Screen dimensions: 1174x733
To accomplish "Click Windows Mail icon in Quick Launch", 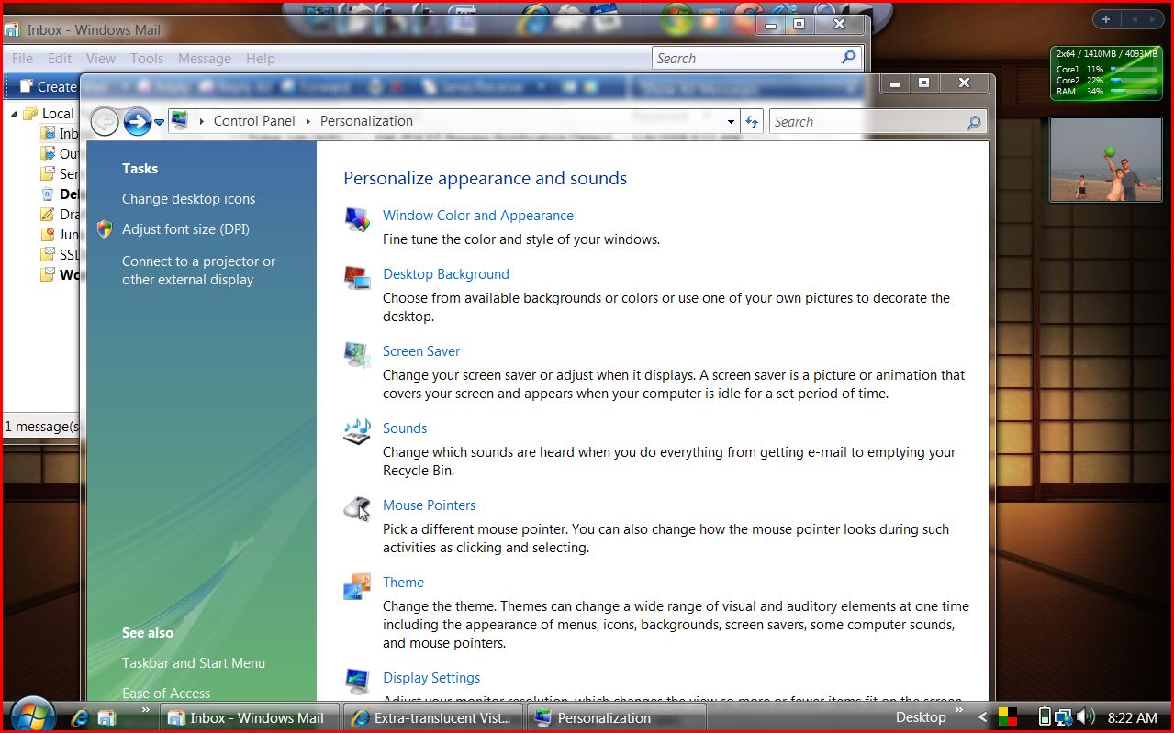I will 106,717.
